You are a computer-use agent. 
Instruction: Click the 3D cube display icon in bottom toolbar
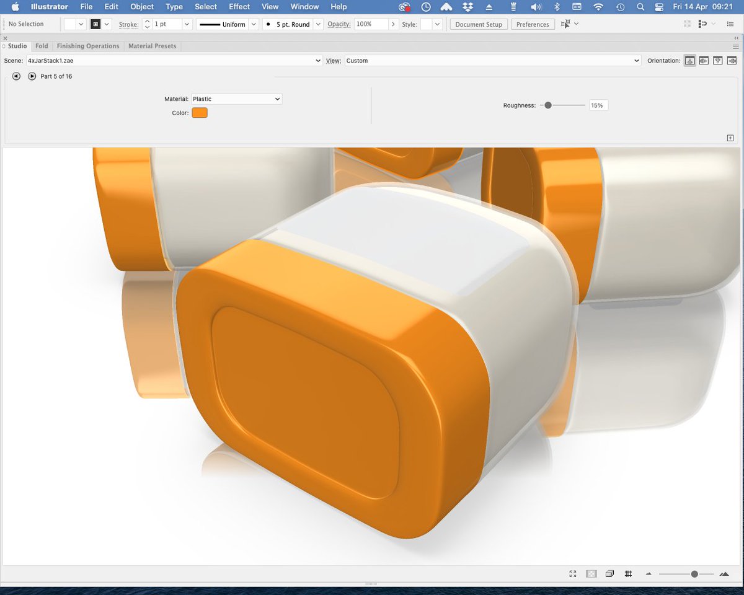pos(610,573)
